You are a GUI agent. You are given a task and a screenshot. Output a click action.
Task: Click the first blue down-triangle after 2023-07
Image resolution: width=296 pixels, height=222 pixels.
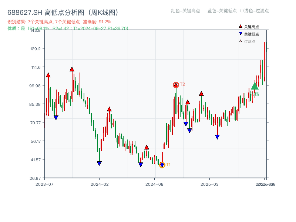point(56,118)
